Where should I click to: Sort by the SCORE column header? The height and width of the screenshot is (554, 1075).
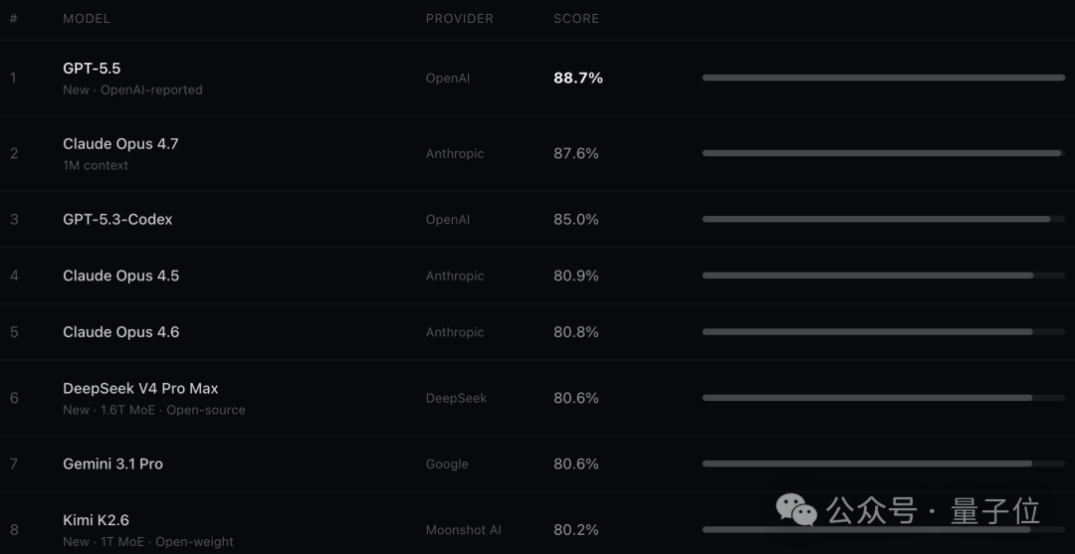point(576,19)
